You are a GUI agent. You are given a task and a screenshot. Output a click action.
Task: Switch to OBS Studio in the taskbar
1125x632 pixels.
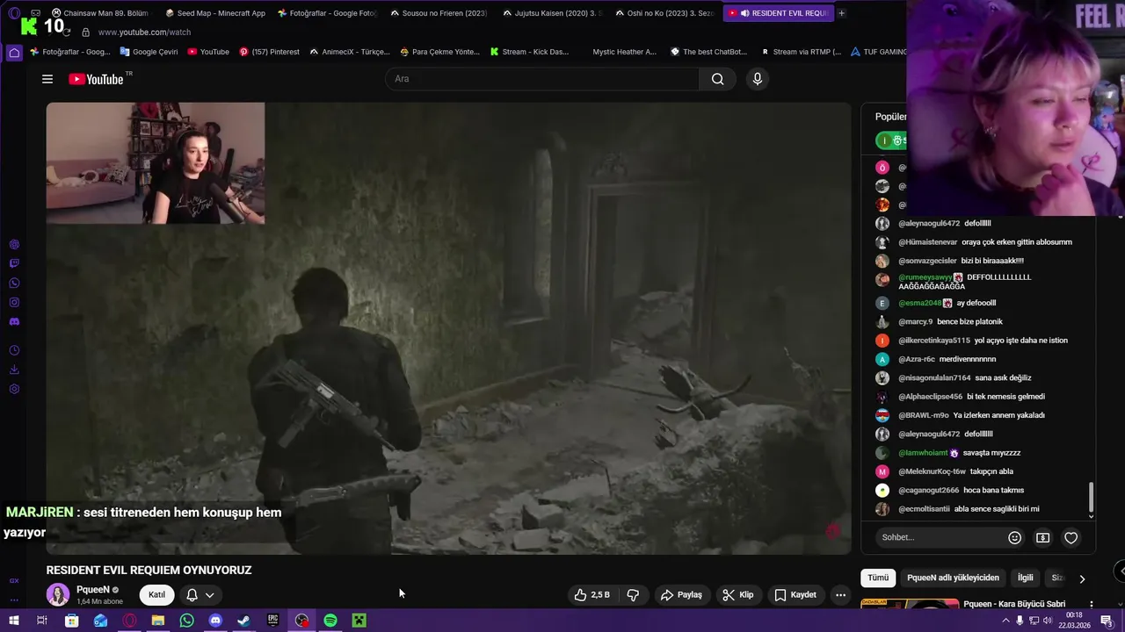(x=301, y=621)
